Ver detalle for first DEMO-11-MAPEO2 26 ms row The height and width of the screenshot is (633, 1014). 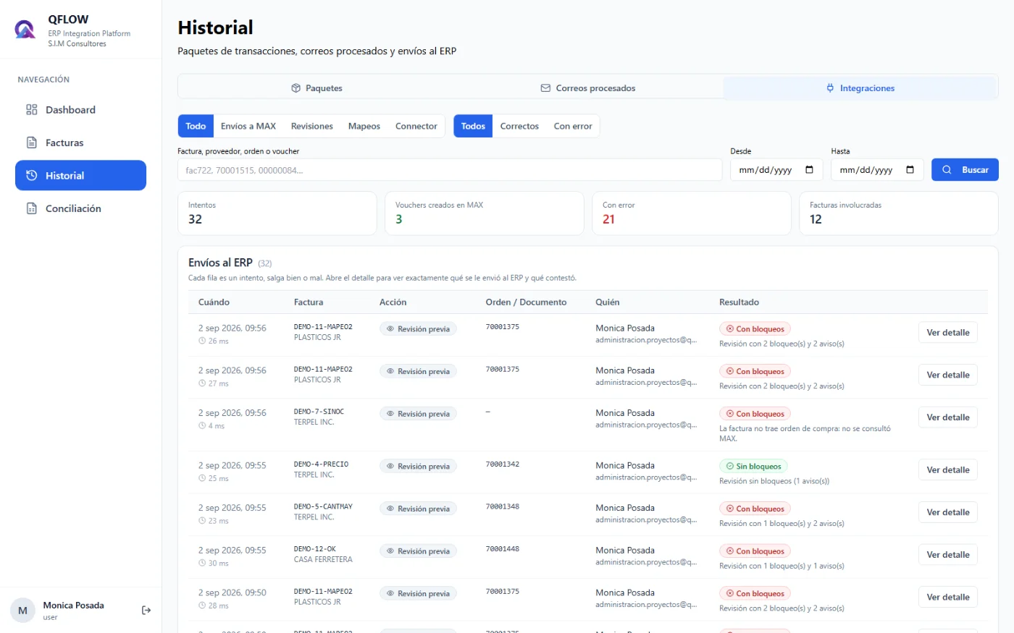pos(948,333)
